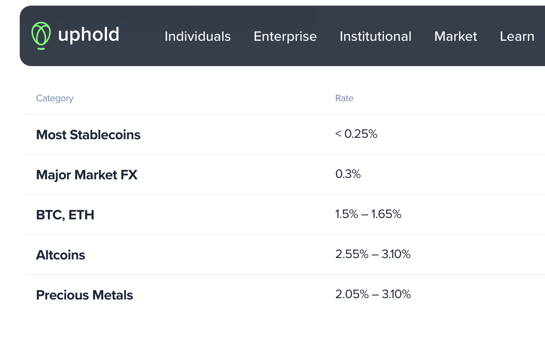Click the Altcoins rate 2.55% – 3.10%
The width and height of the screenshot is (545, 341).
point(373,254)
